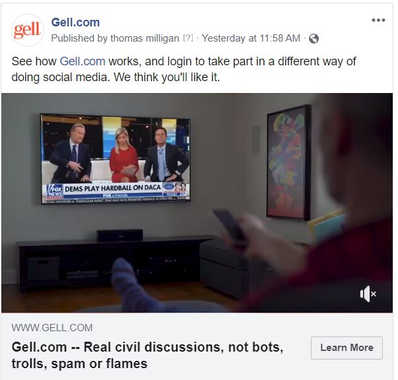
Task: Click the Fox News logo in video
Action: click(54, 191)
